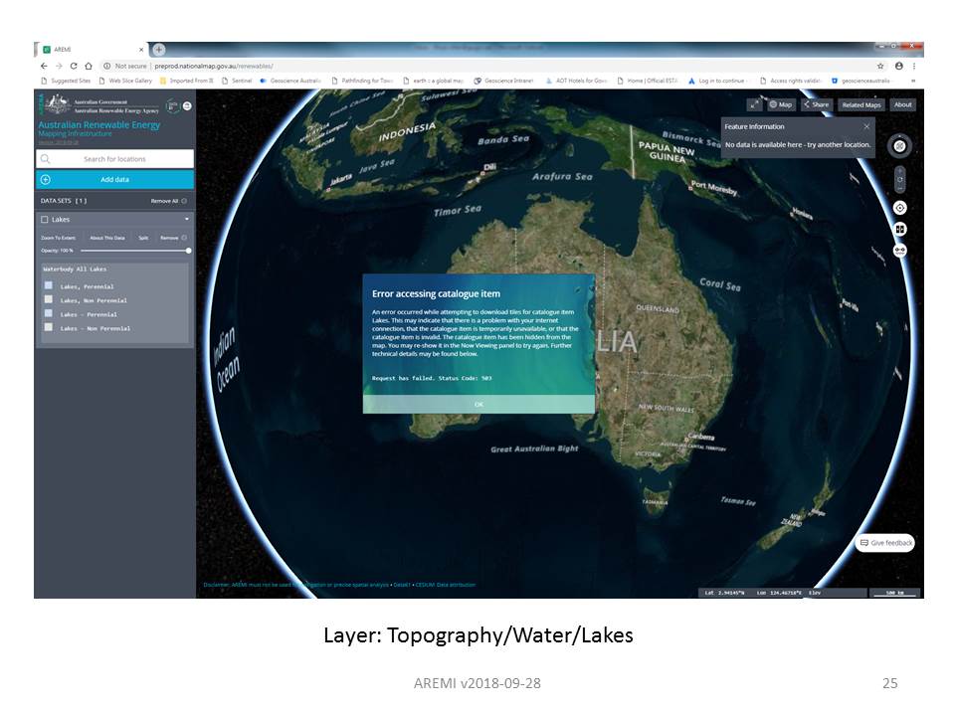955x716 pixels.
Task: Collapse the Lakes layer dropdown arrow
Action: (186, 219)
